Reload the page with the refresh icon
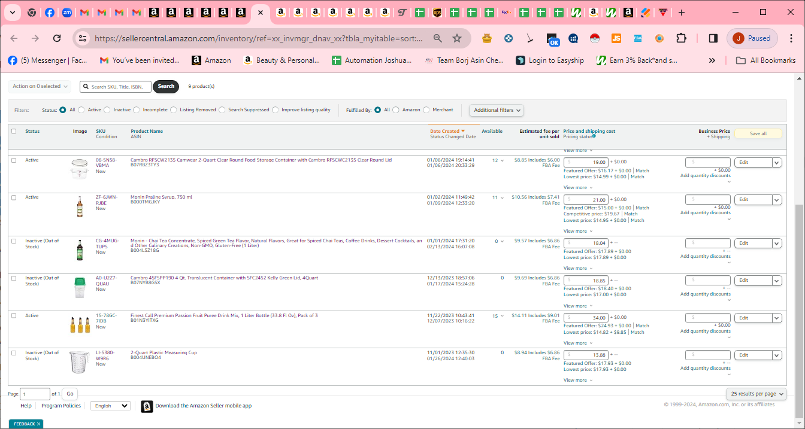Viewport: 805px width, 429px height. pos(57,38)
